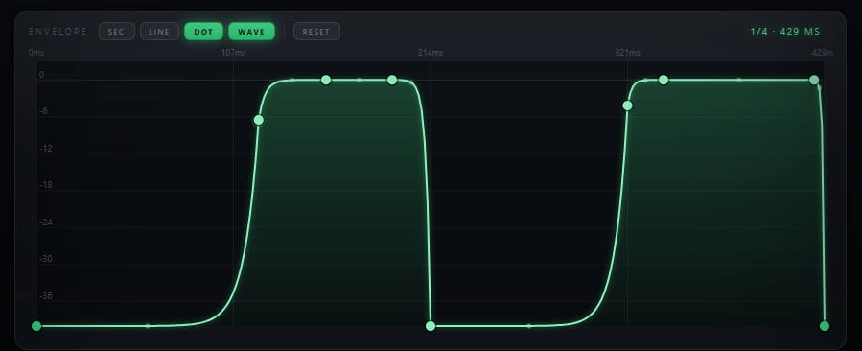Click small handle midway along the second plateau

coord(738,80)
